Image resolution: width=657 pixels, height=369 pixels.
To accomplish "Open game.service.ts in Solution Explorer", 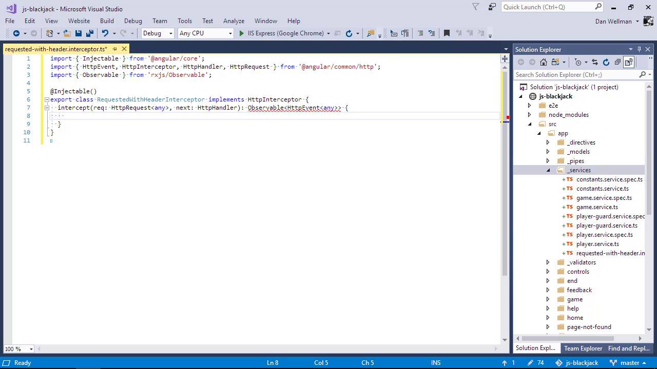I will point(597,207).
